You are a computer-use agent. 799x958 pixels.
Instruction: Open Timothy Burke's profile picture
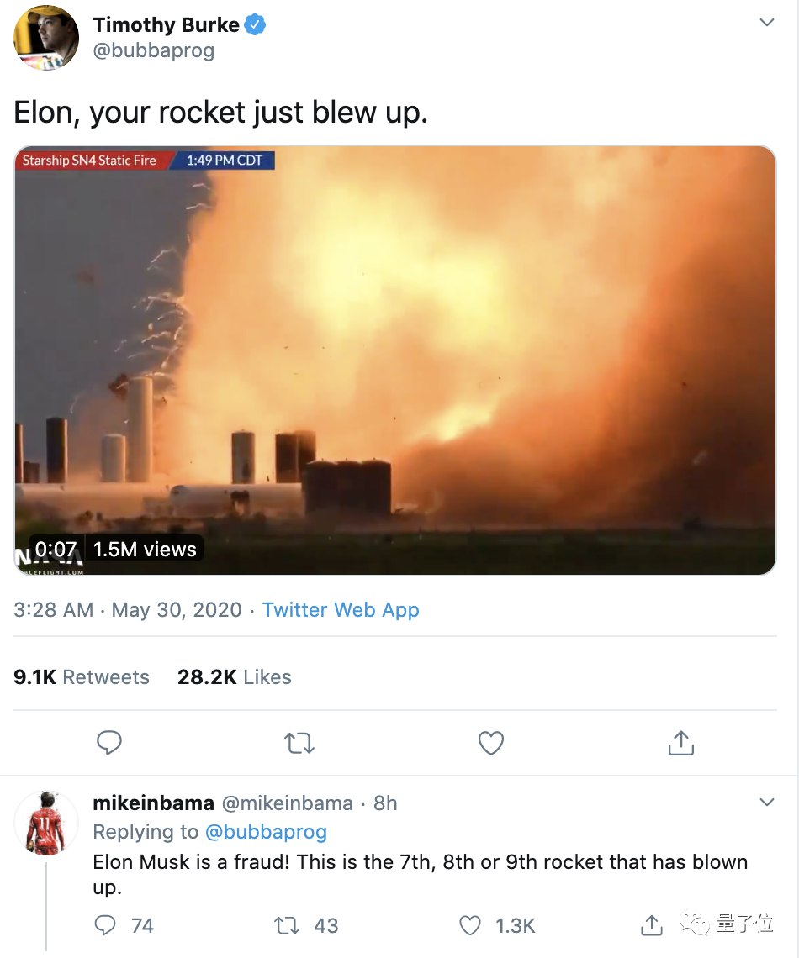point(46,38)
